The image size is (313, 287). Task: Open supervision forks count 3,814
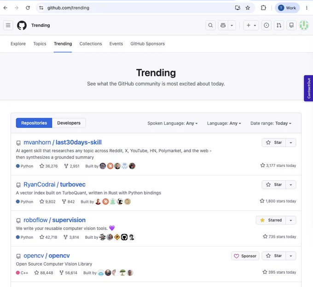click(71, 237)
